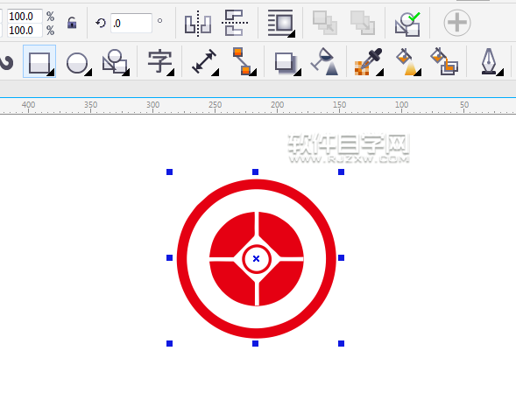Click the mirror horizontally button
Image resolution: width=516 pixels, height=400 pixels.
pos(197,23)
